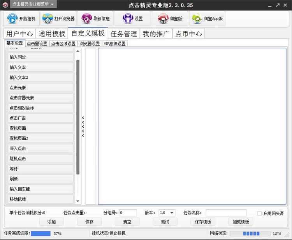
Task: Click the action list scroll-up arrow
Action: click(x=78, y=51)
